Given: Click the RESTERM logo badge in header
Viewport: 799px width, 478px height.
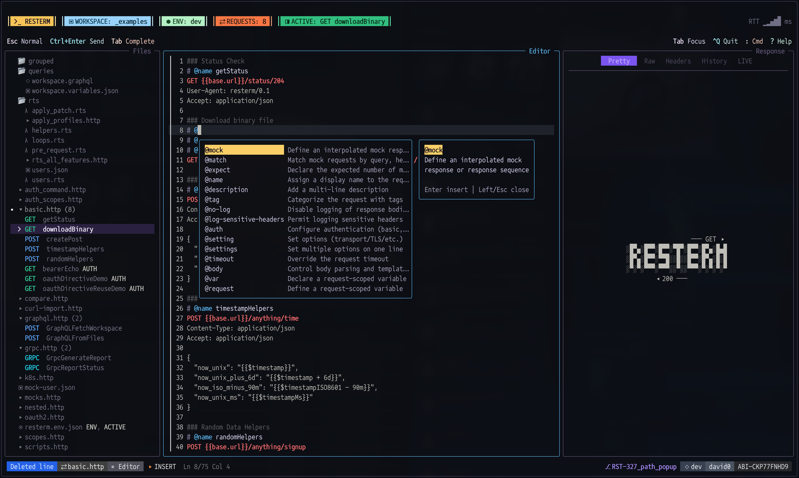Looking at the screenshot, I should pyautogui.click(x=32, y=21).
